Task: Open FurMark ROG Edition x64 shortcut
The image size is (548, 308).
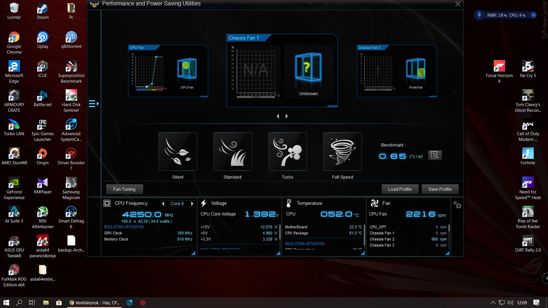Action: tap(14, 276)
